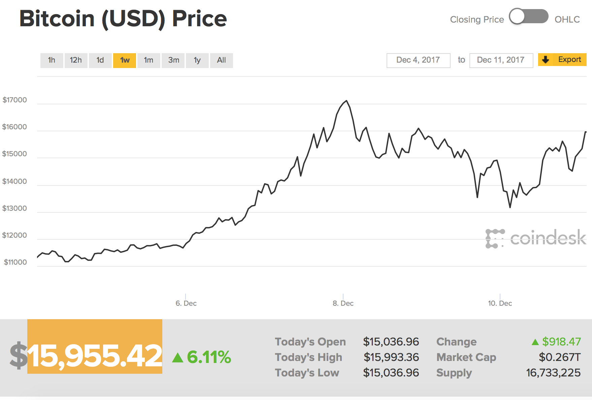Click the green up-arrow next to 6.11%

click(177, 357)
